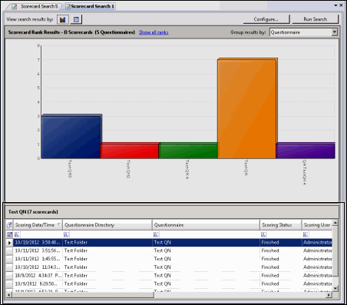Click the row selector for the 10/11/2012 3:51:56 row
This screenshot has width=347, height=305.
[x=9, y=250]
